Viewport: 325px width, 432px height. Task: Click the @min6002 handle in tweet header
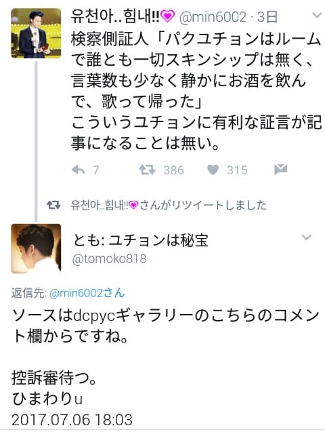coord(213,17)
